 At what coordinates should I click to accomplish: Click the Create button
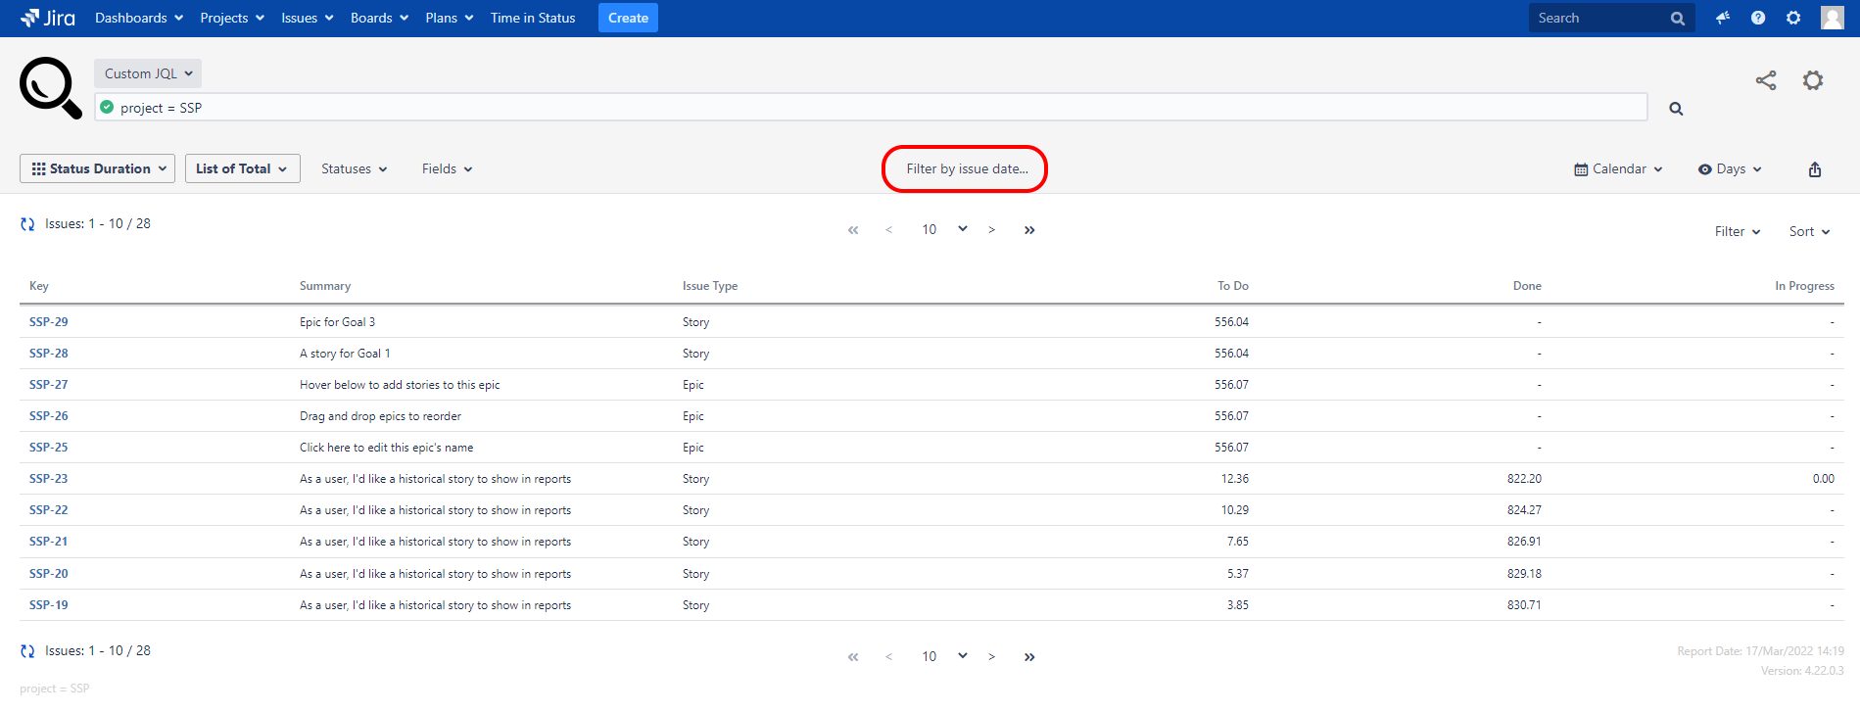[x=628, y=18]
